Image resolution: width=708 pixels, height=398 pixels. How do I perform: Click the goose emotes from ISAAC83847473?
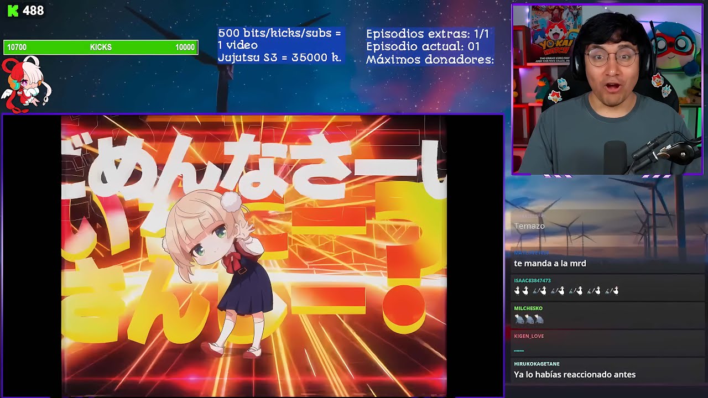pos(566,291)
